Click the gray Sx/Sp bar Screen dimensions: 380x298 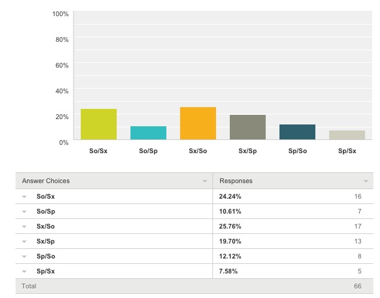248,127
